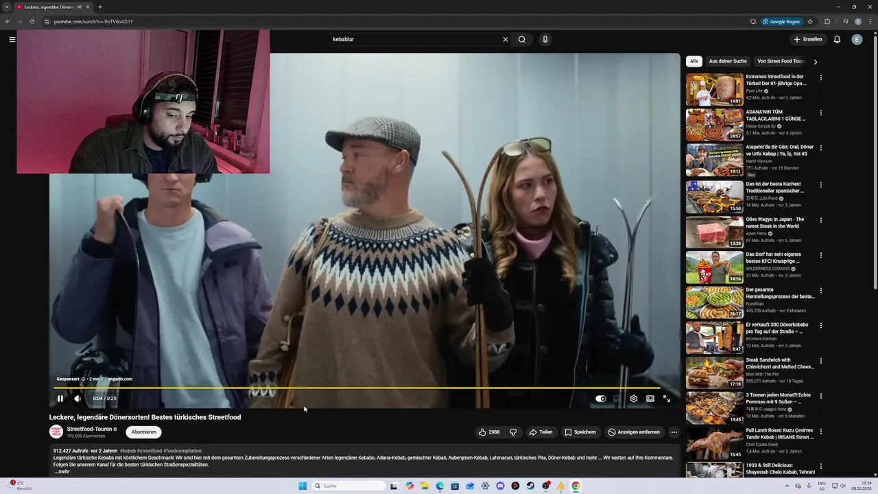Viewport: 878px width, 494px height.
Task: Show more filter chips with right arrow
Action: (x=816, y=62)
